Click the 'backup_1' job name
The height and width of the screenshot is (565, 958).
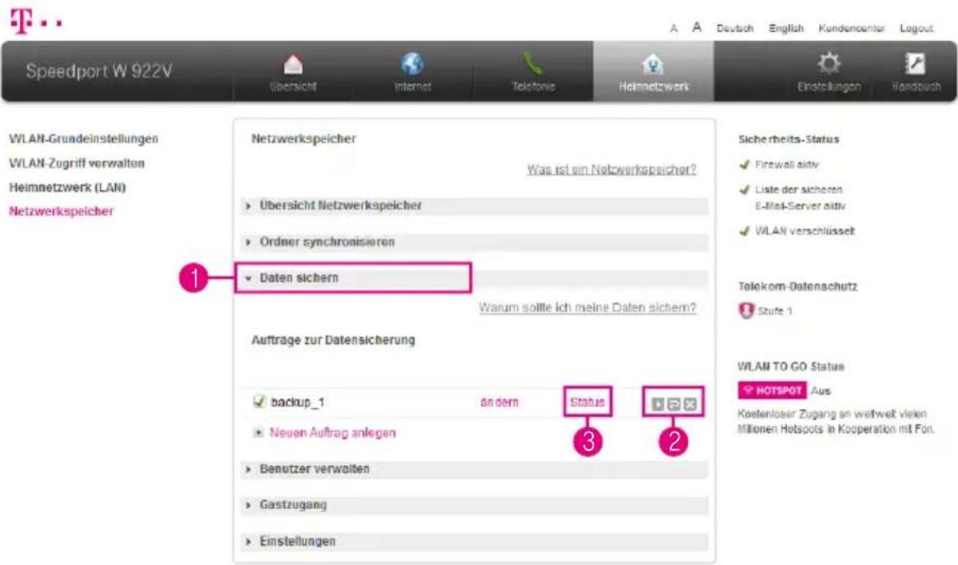[x=297, y=403]
